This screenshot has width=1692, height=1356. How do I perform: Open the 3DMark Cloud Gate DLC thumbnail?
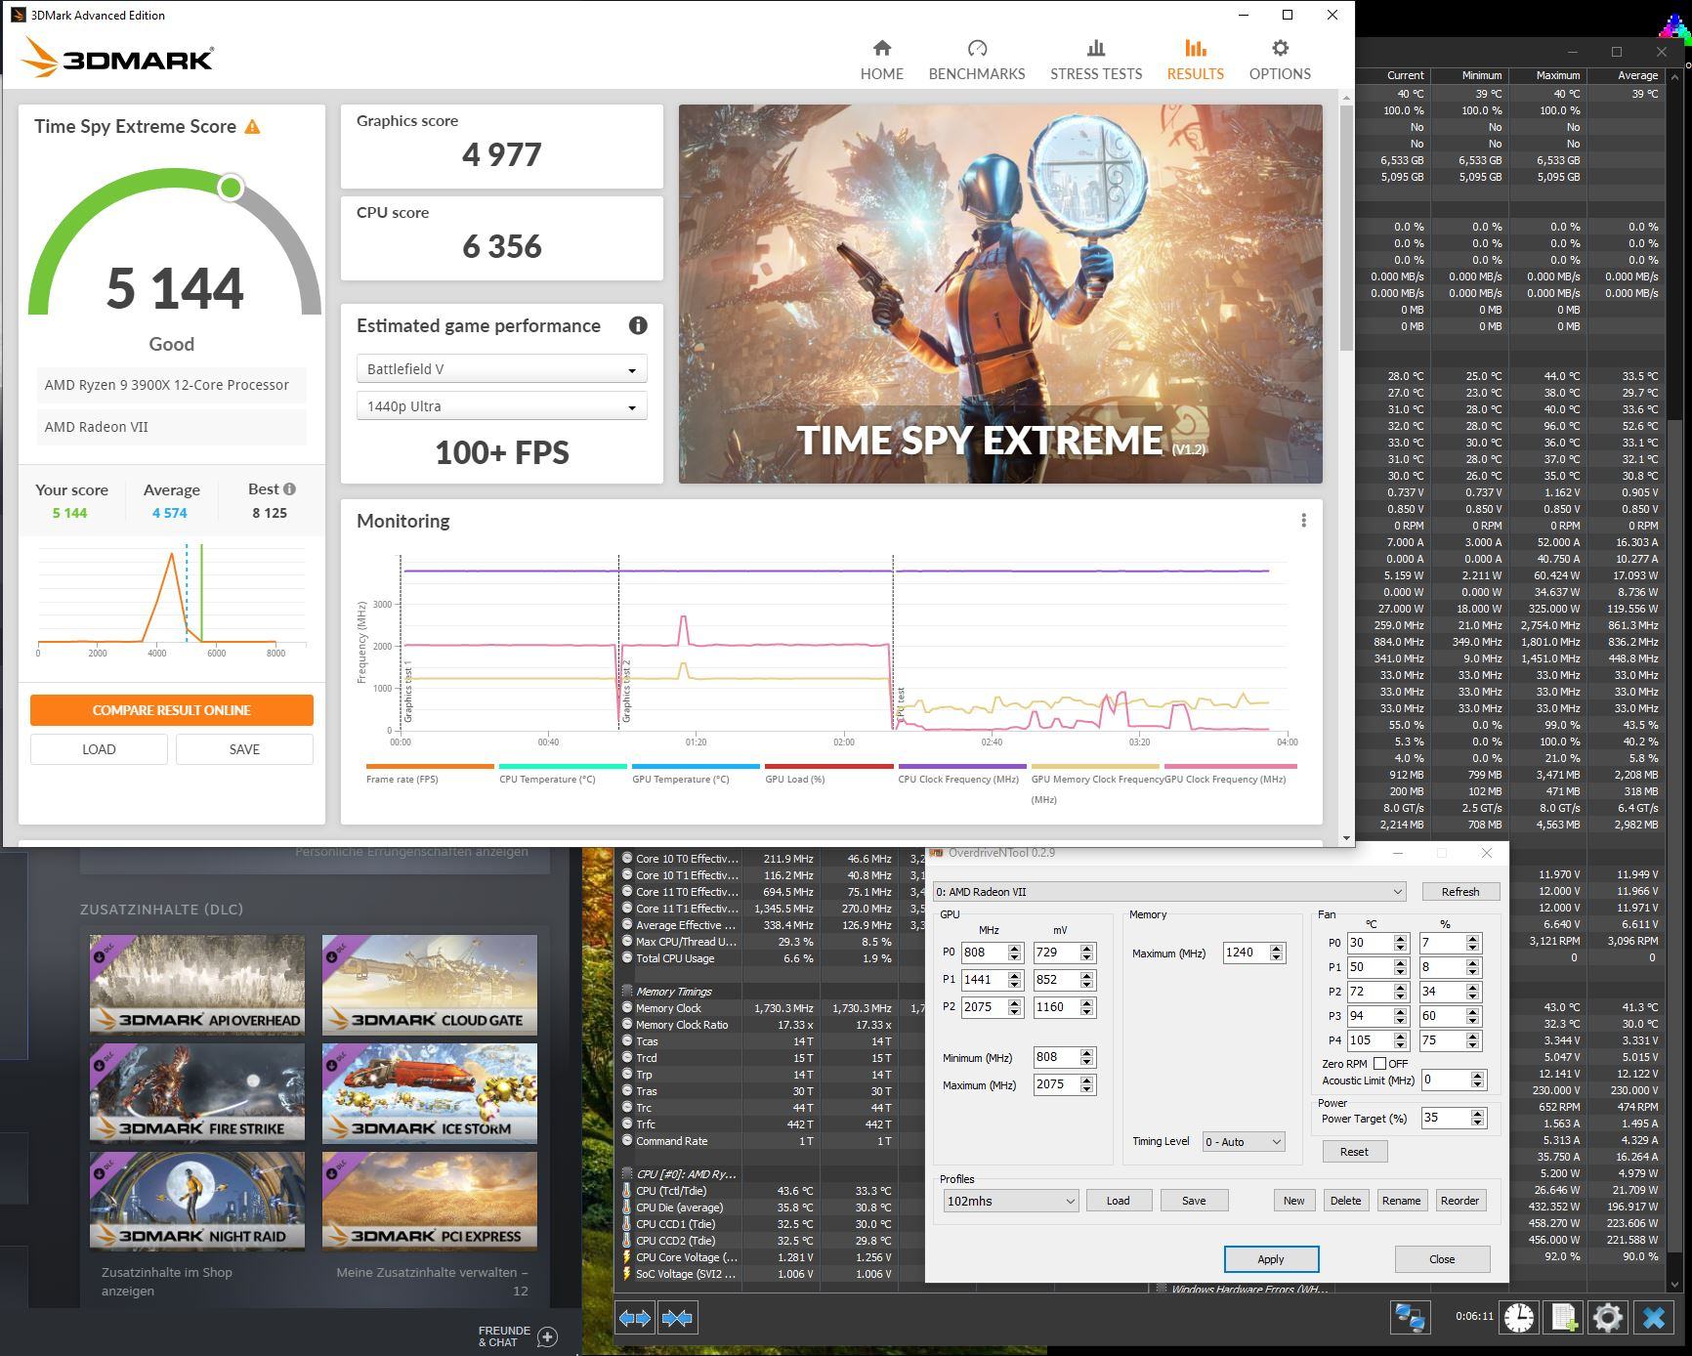tap(430, 985)
